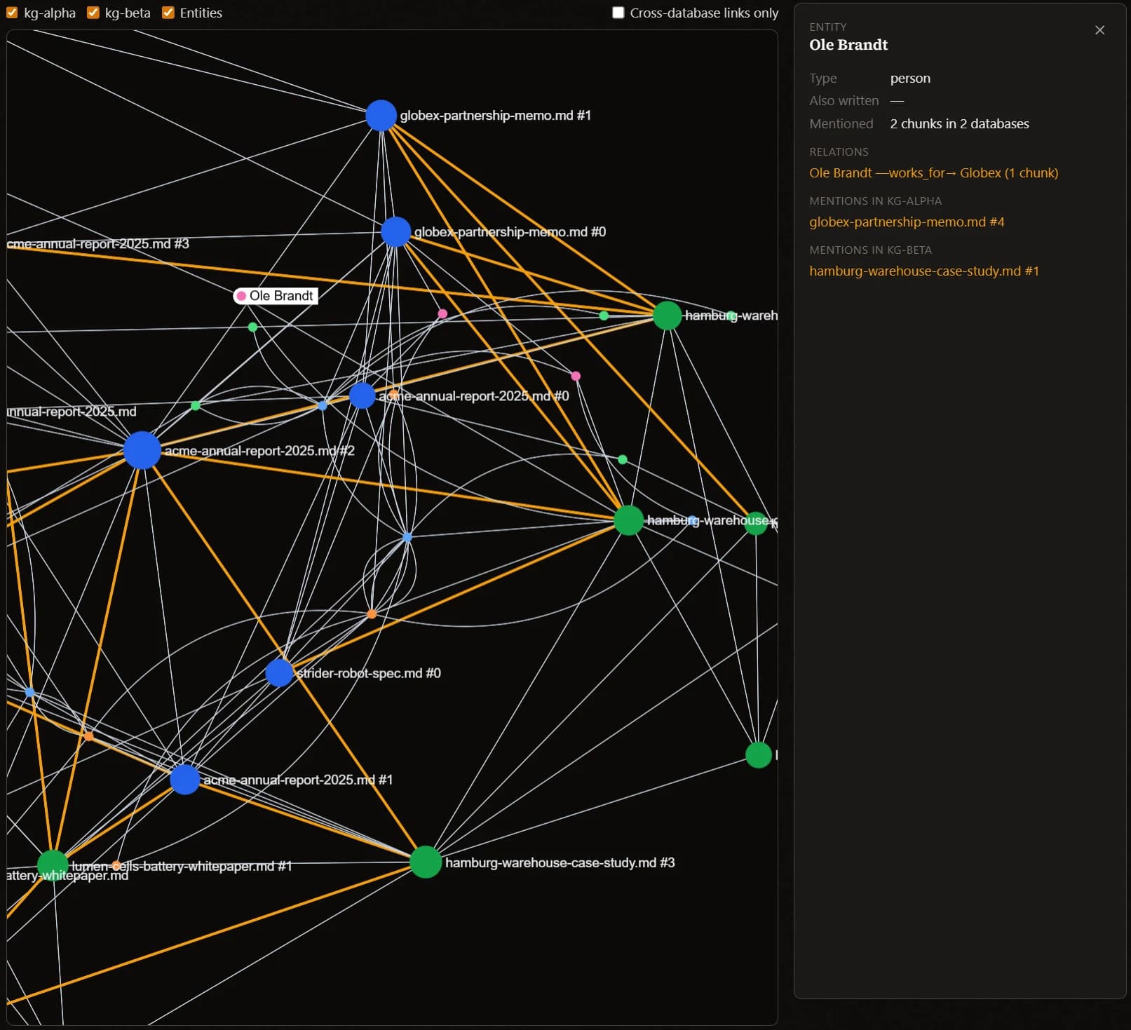Screen dimensions: 1131x1030
Task: Enable Cross-database links only
Action: tap(618, 13)
